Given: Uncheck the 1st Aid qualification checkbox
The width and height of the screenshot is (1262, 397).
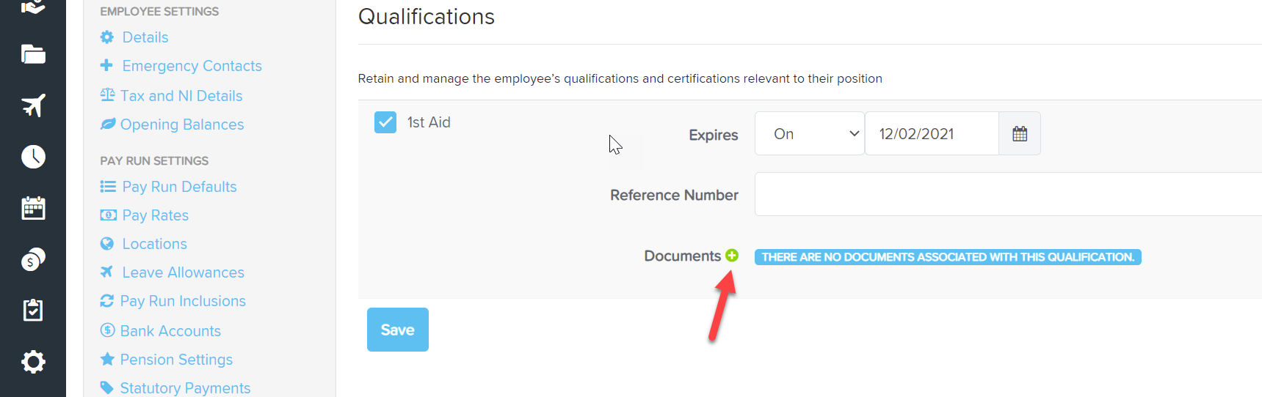Looking at the screenshot, I should coord(385,122).
